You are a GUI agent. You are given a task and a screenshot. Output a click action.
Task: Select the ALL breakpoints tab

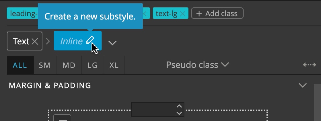20,65
